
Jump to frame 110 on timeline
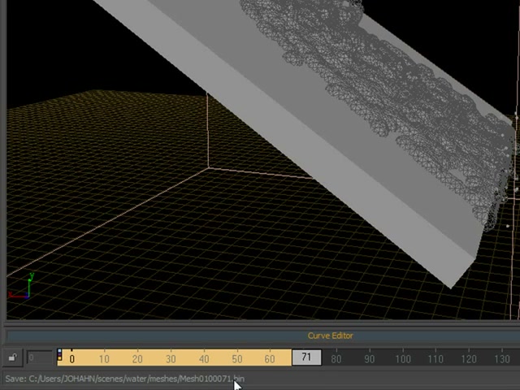click(435, 359)
